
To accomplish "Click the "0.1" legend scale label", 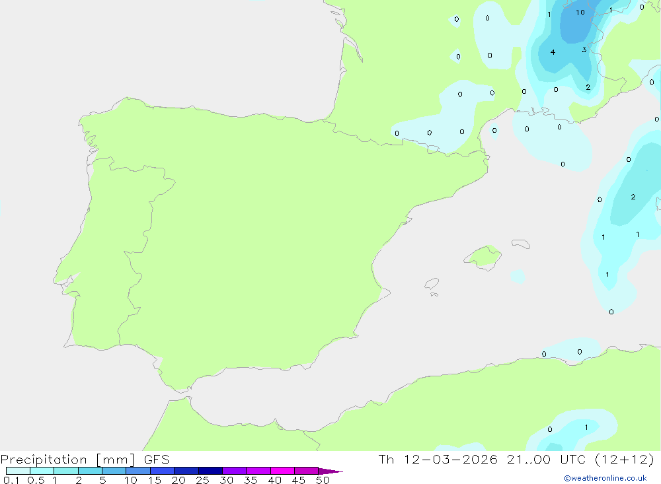I will 11,480.
